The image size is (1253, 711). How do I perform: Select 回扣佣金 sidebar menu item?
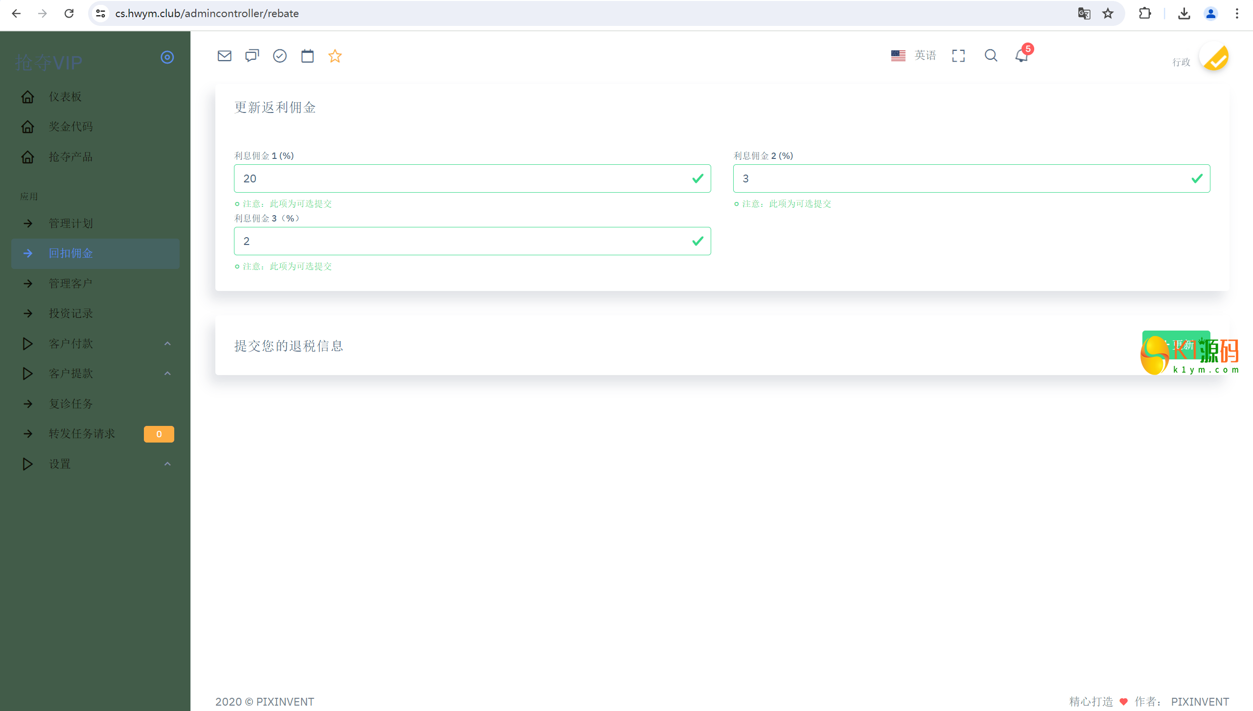(71, 253)
